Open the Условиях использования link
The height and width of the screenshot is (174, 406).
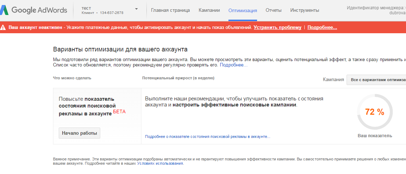[160, 163]
